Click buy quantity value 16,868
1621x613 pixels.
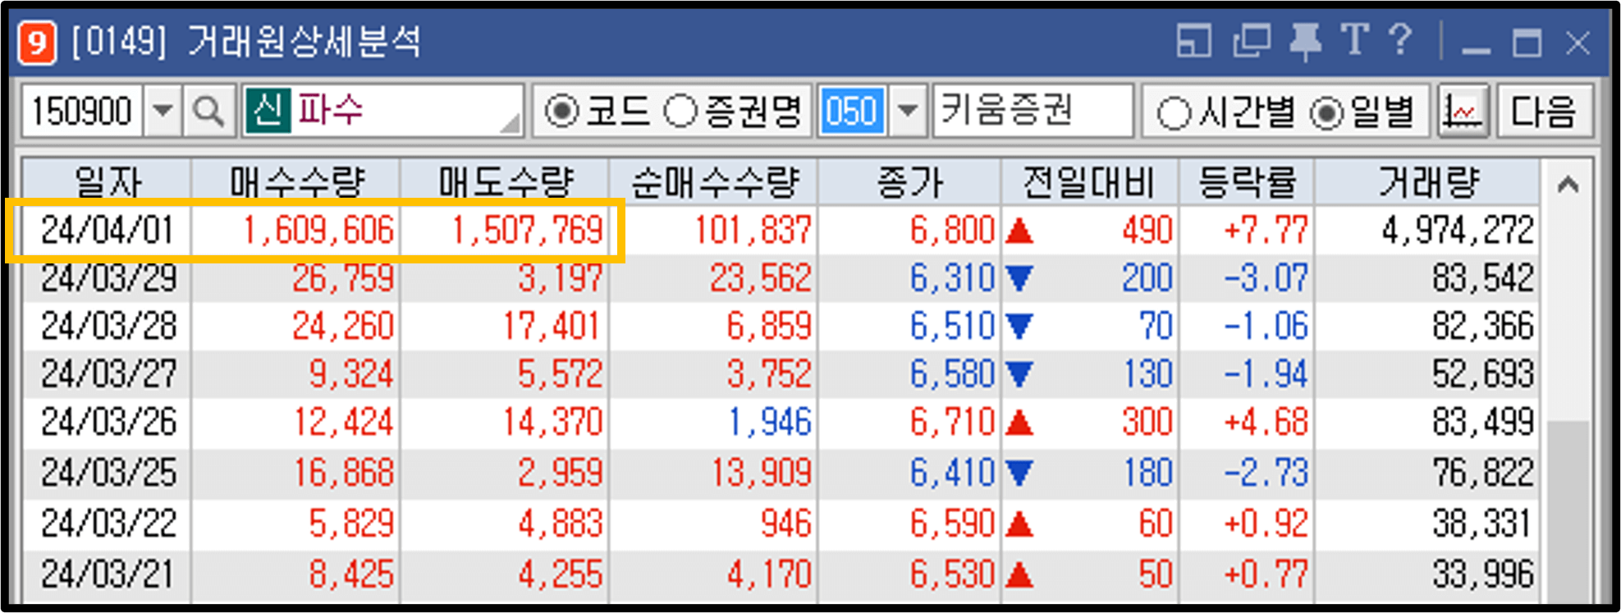[x=344, y=473]
